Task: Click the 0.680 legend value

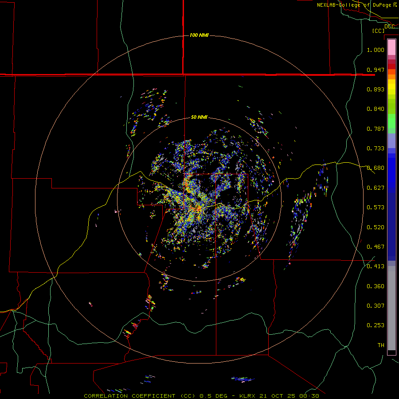Action: point(376,168)
